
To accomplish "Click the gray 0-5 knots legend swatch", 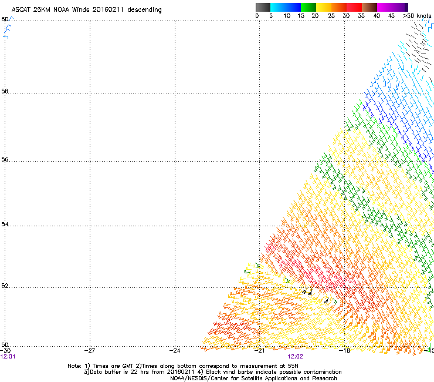I will 263,7.
